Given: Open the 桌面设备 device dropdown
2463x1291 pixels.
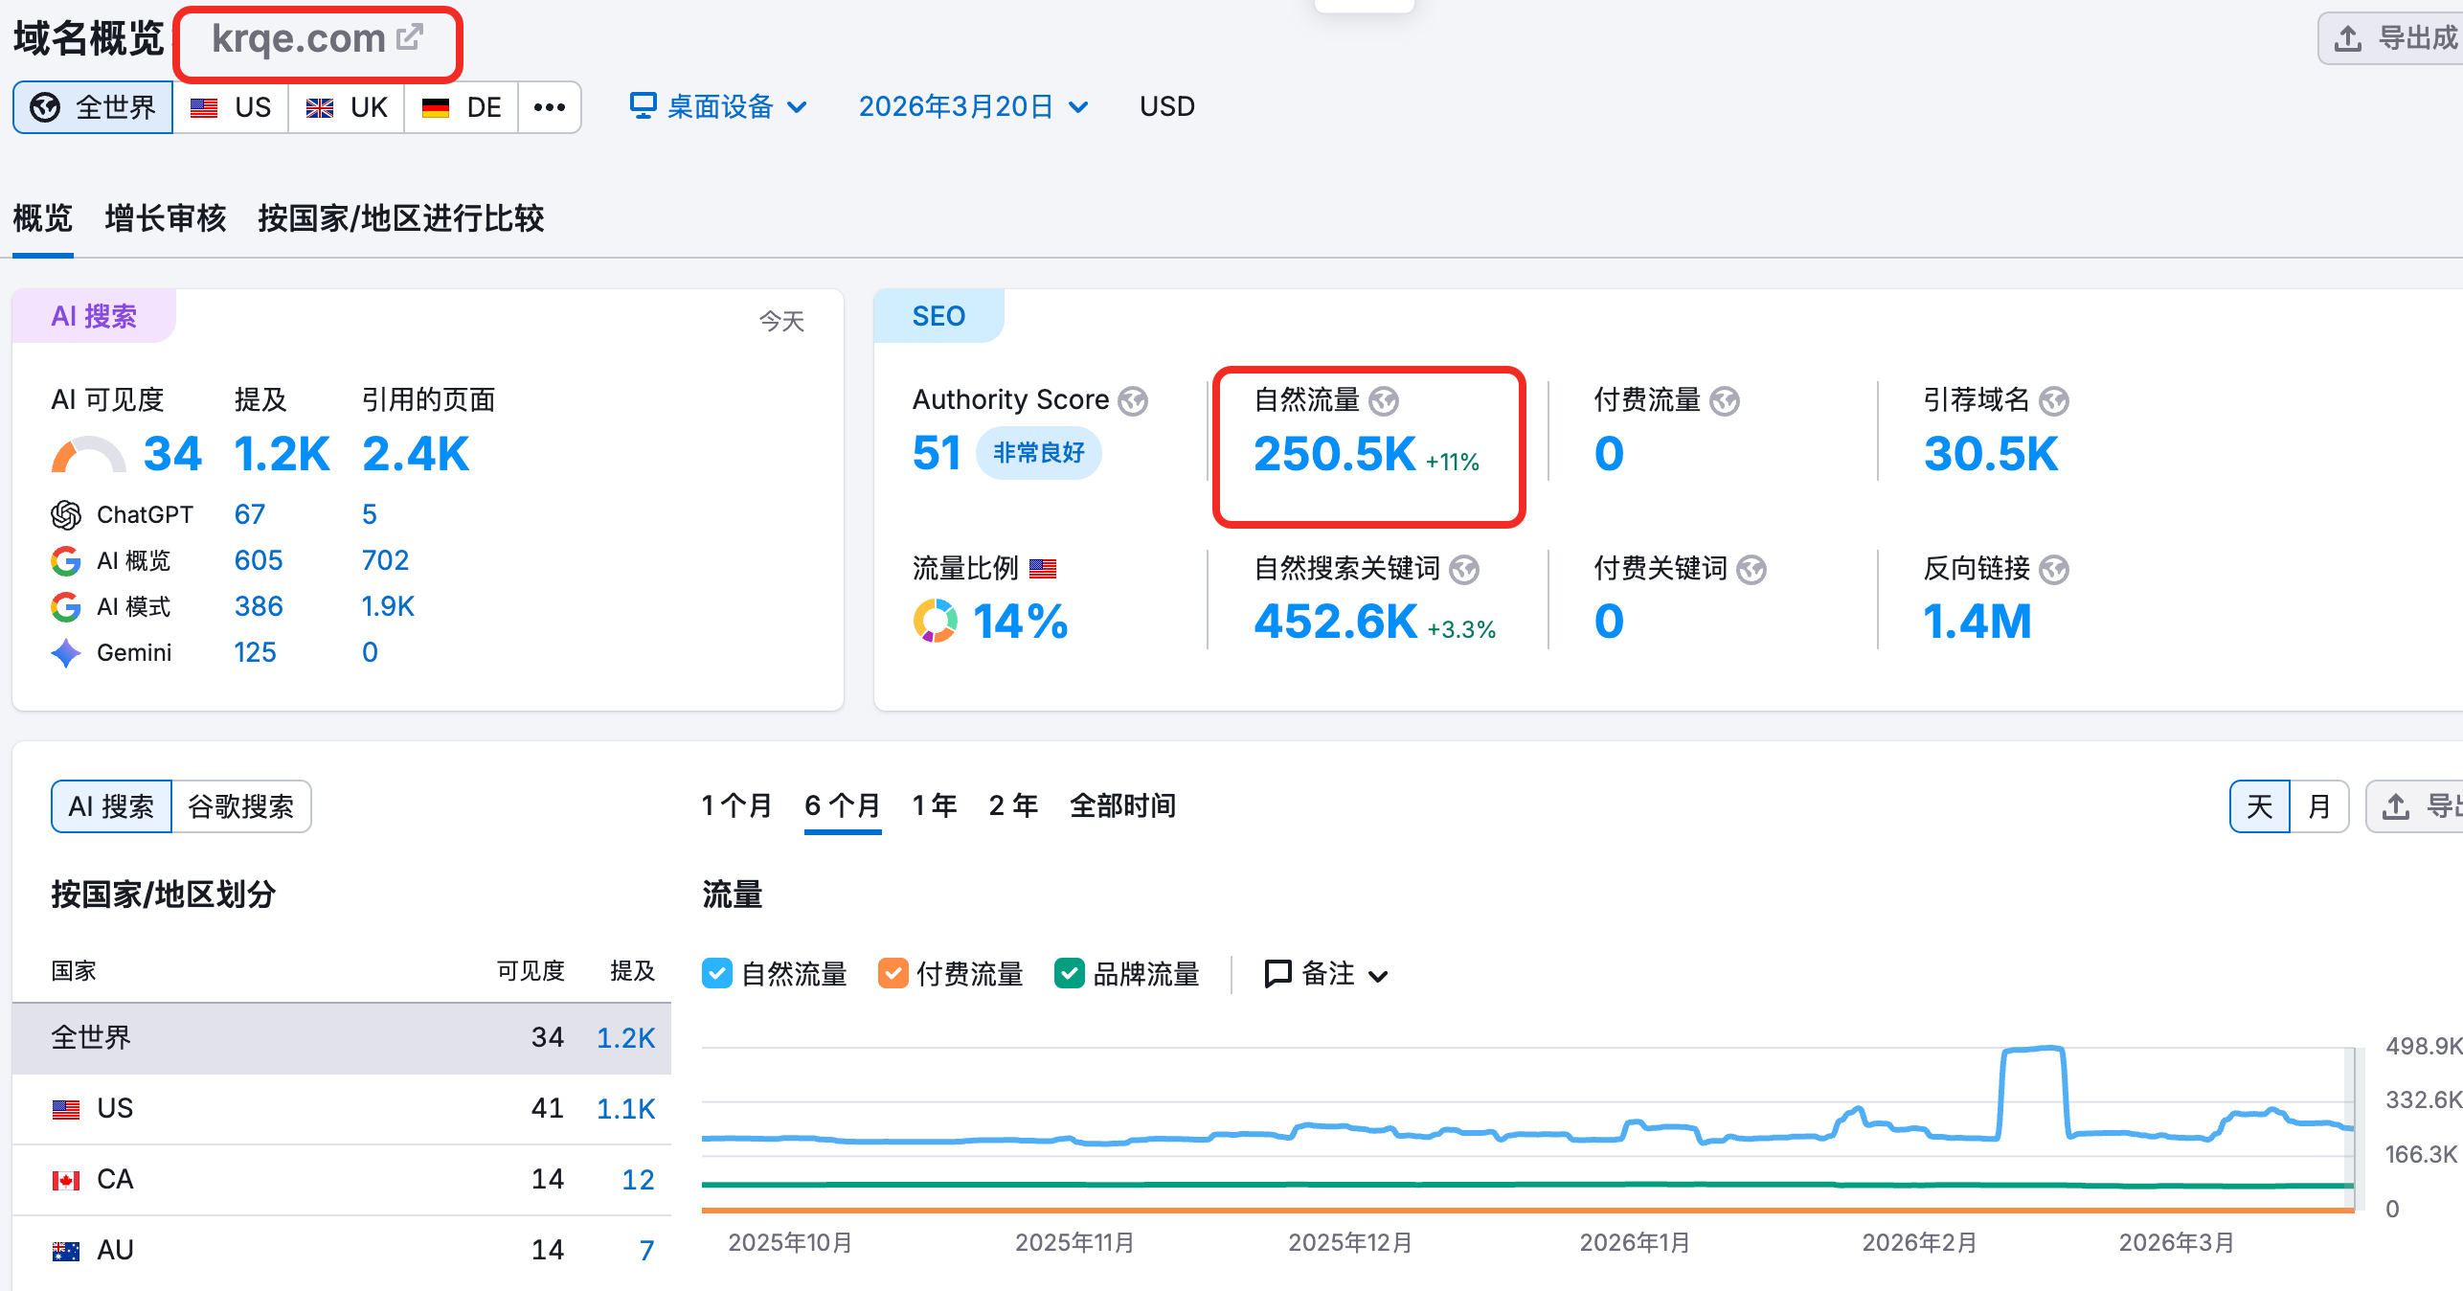Looking at the screenshot, I should [718, 106].
